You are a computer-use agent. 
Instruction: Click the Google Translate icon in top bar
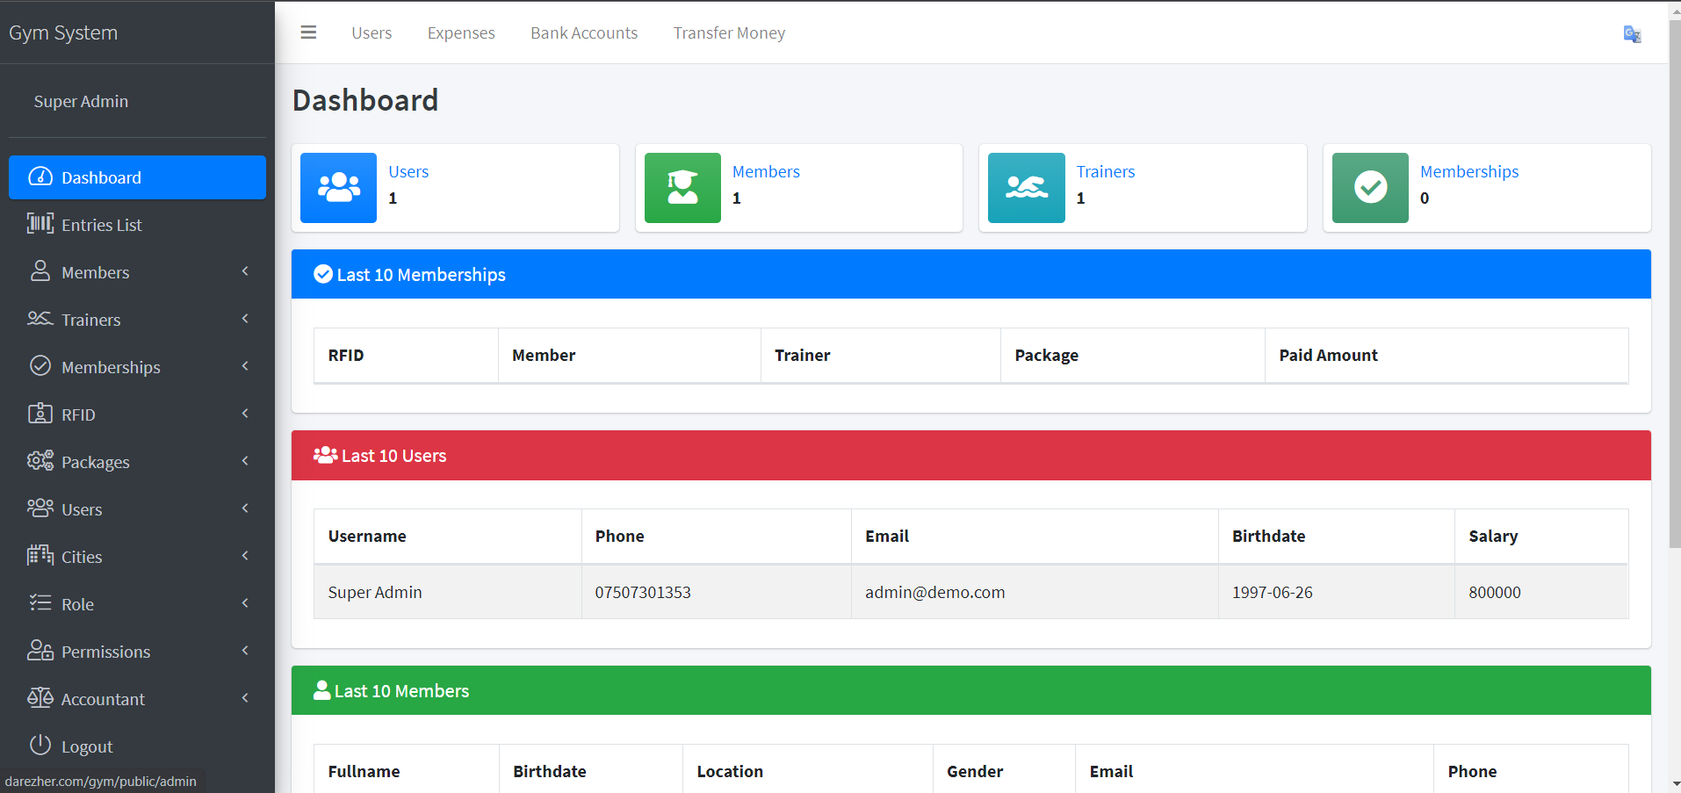[1632, 34]
